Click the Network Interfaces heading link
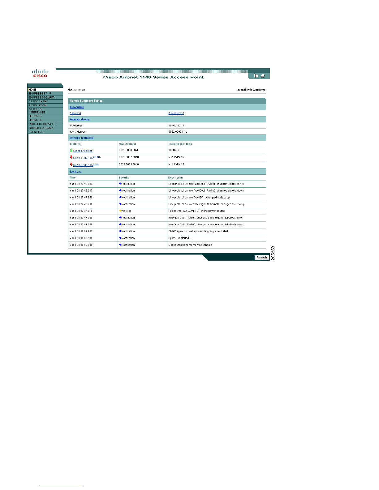This screenshot has width=379, height=490. click(x=81, y=138)
